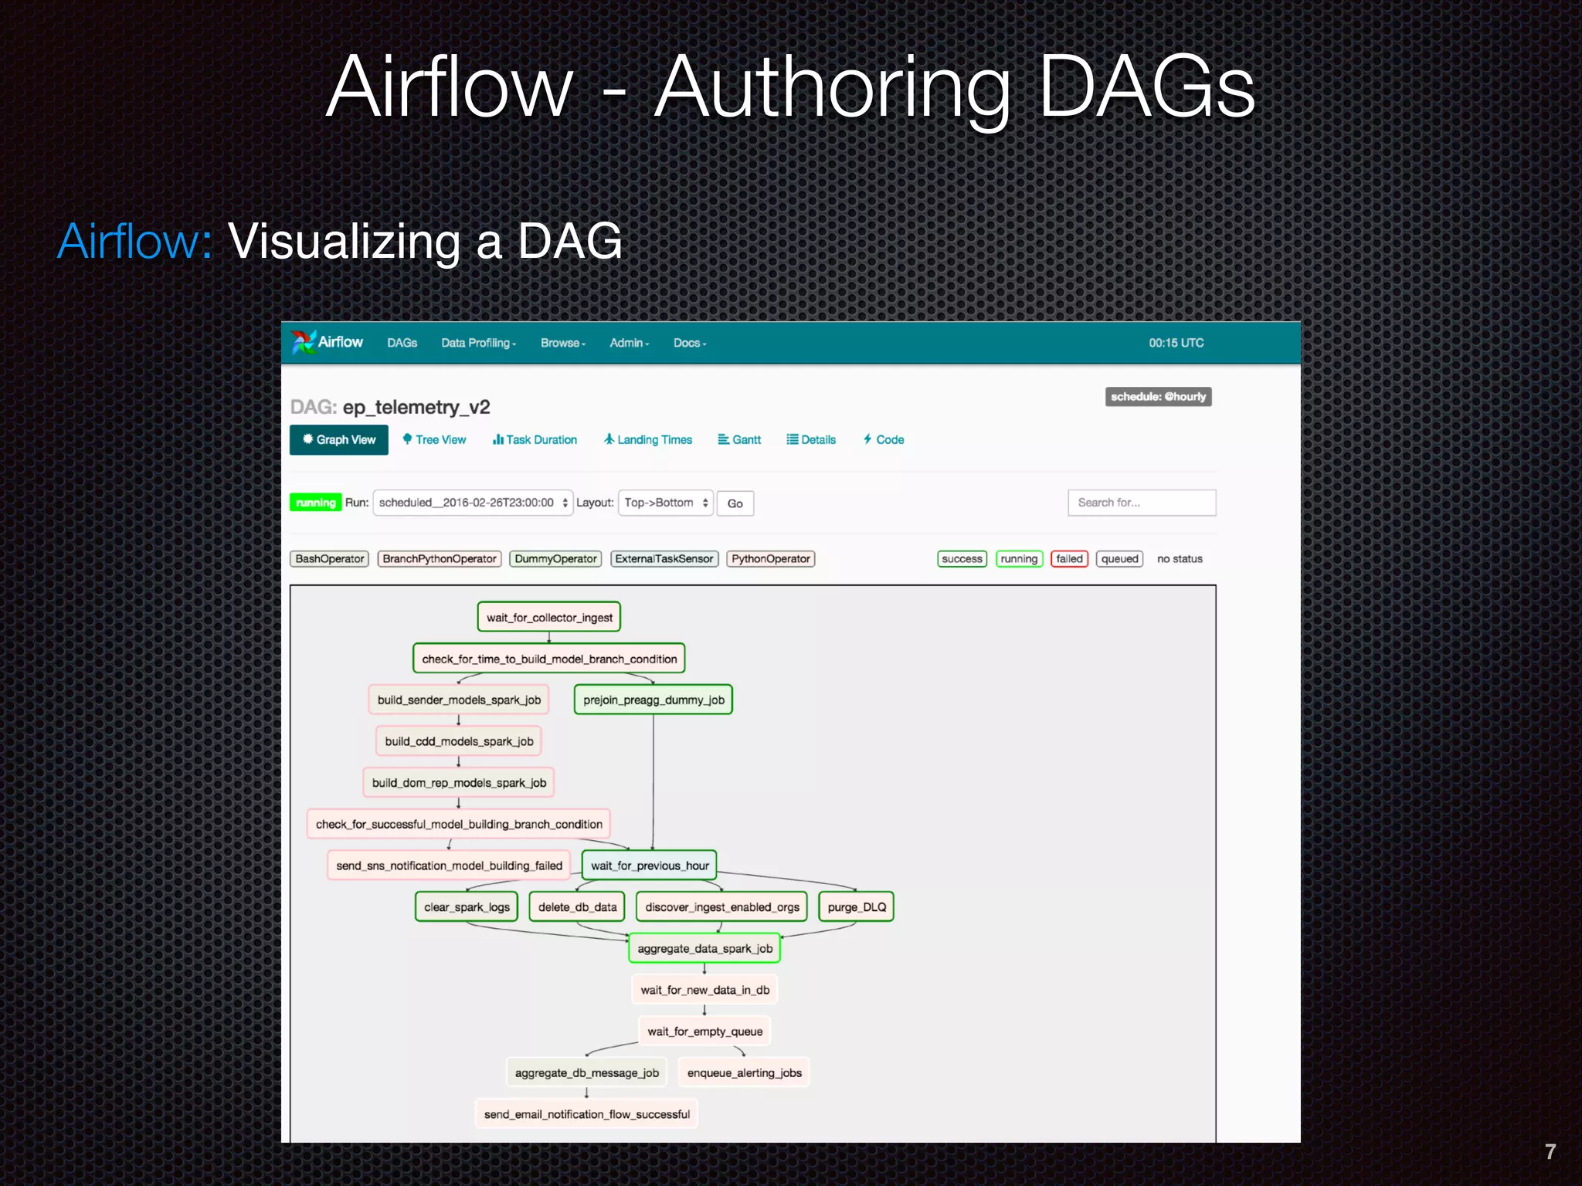Click the Graph View gear icon
Viewport: 1582px width, 1186px height.
[307, 439]
